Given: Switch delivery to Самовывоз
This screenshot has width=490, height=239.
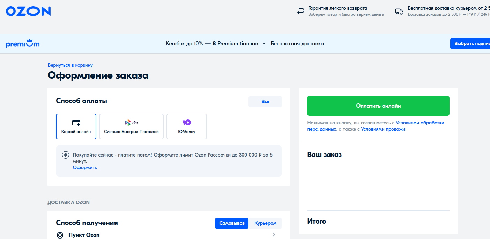Looking at the screenshot, I should coord(232,223).
